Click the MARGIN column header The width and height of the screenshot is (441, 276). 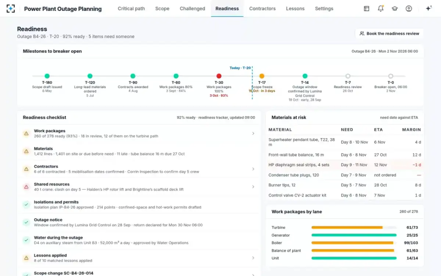[412, 130]
